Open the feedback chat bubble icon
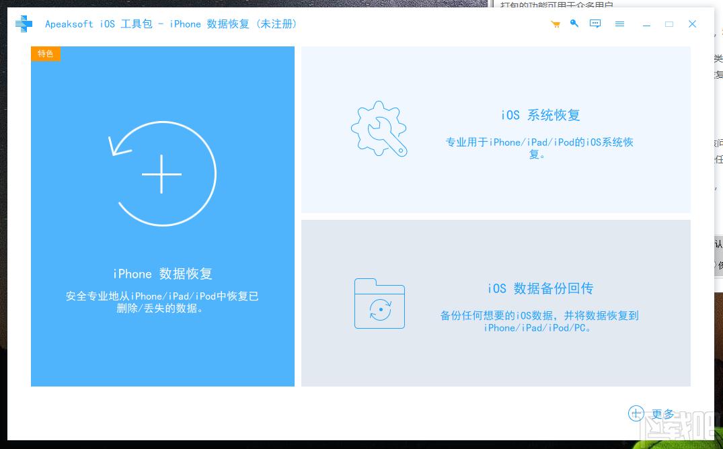The image size is (723, 449). (595, 24)
